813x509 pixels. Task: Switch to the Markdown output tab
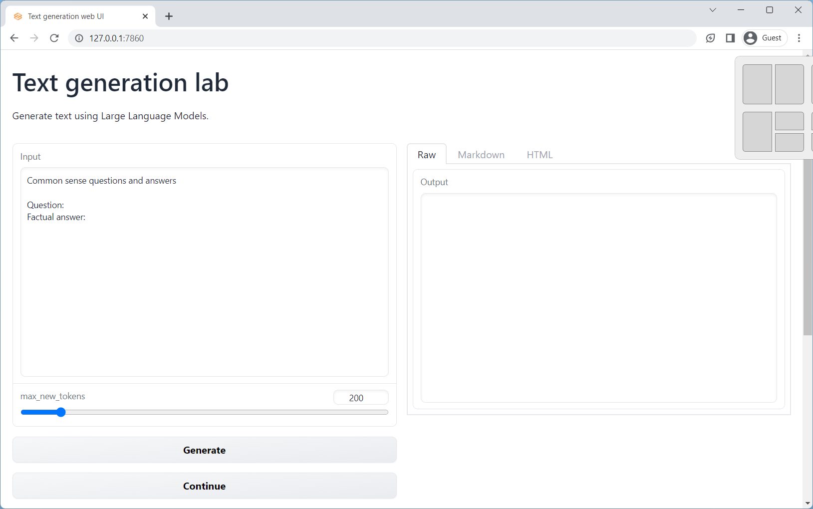pos(481,155)
